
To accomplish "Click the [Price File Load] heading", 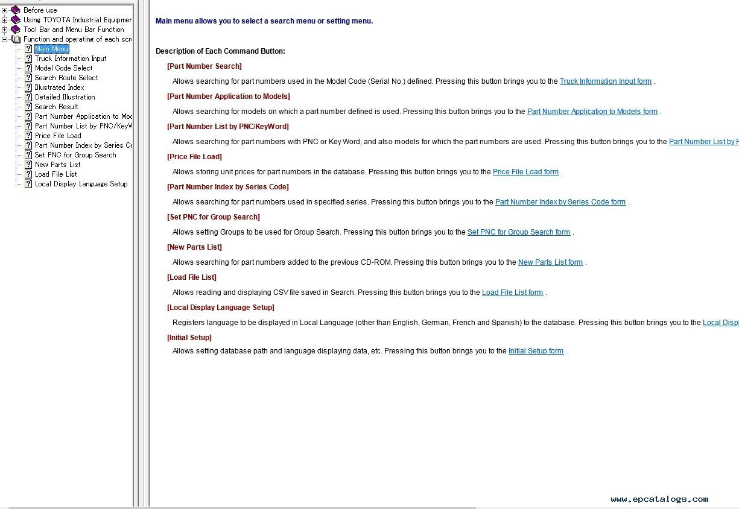I will tap(194, 157).
